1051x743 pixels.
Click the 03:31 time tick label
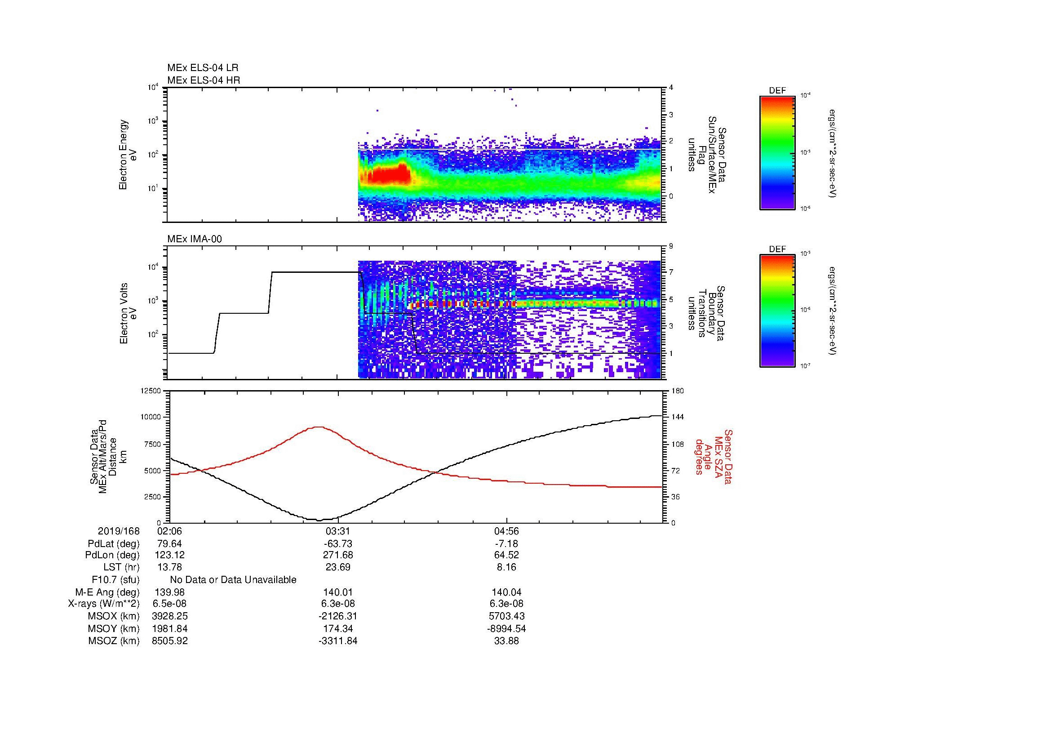tap(338, 531)
